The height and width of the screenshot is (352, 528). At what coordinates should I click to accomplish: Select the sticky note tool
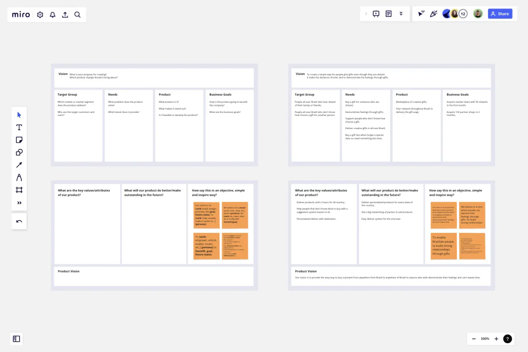point(19,140)
